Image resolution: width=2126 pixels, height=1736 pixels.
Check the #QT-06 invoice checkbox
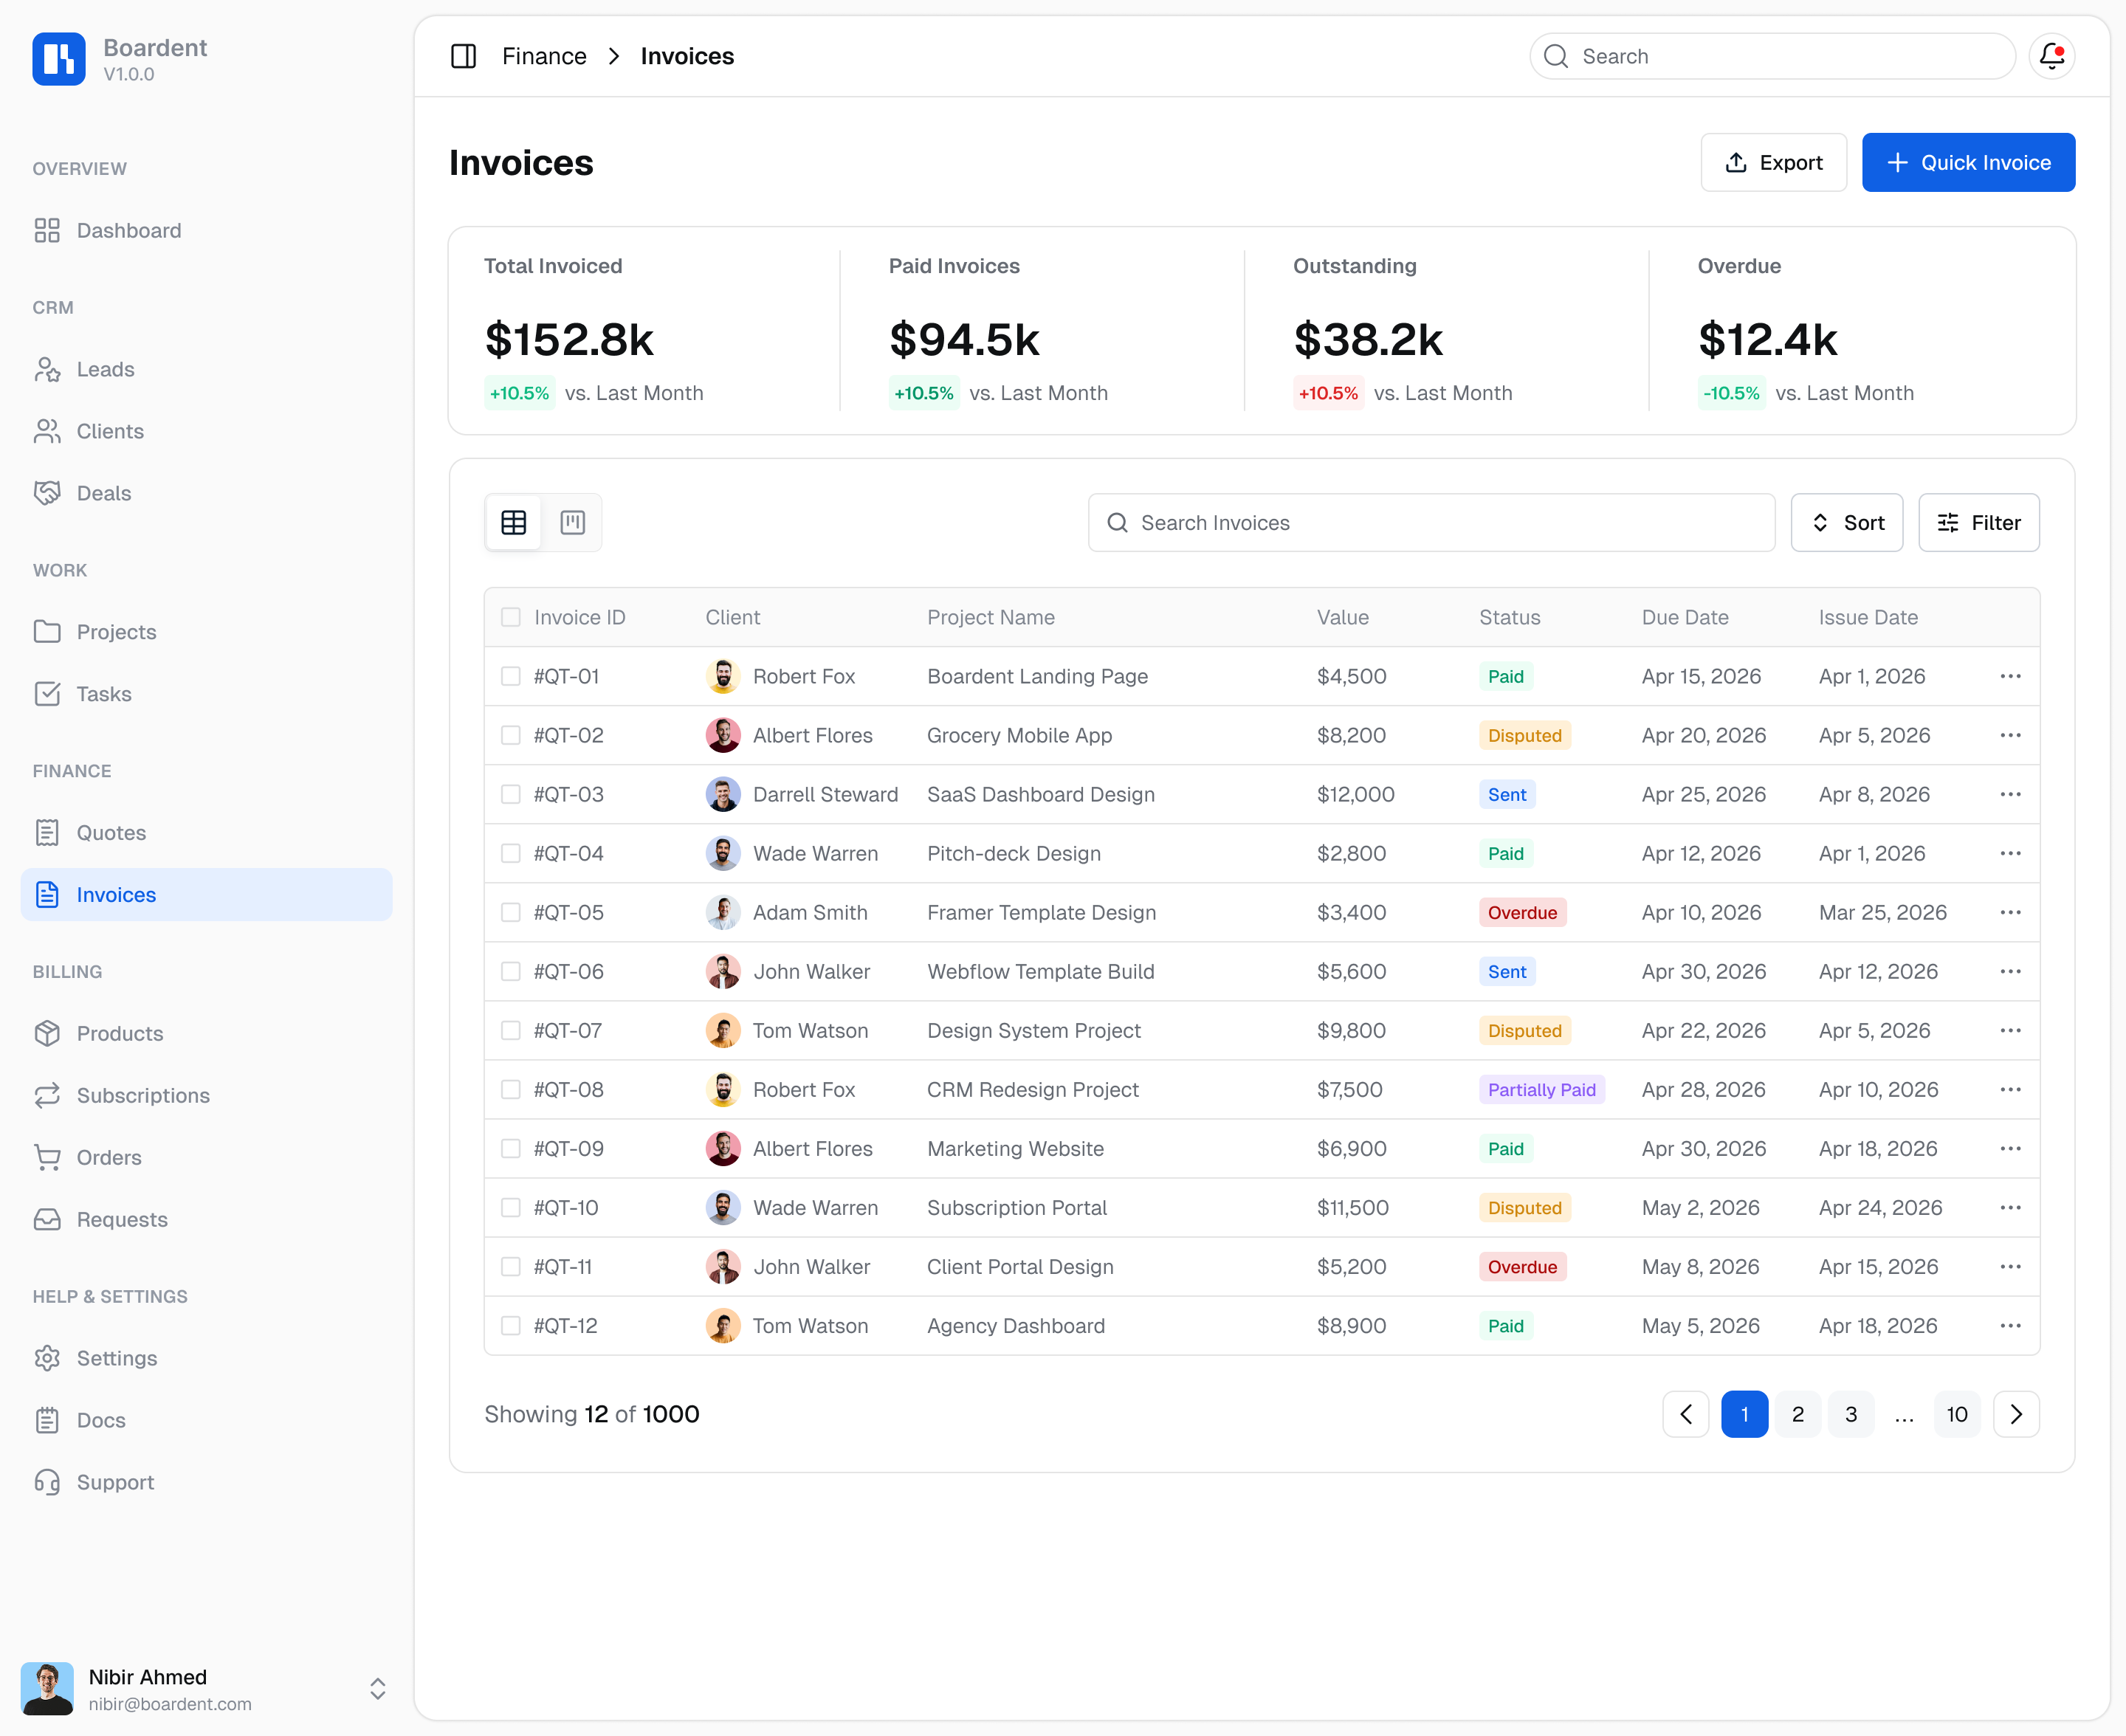click(x=510, y=971)
